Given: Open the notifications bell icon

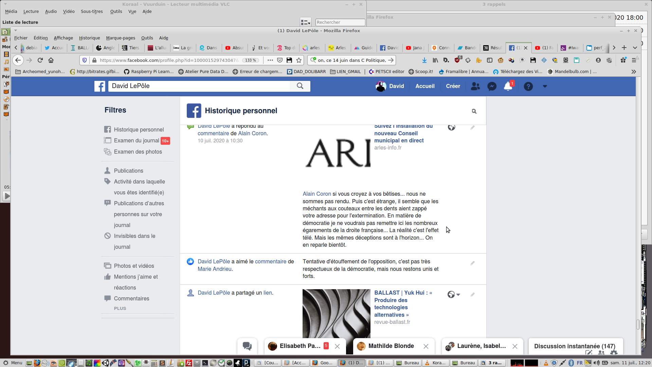Looking at the screenshot, I should coord(508,86).
